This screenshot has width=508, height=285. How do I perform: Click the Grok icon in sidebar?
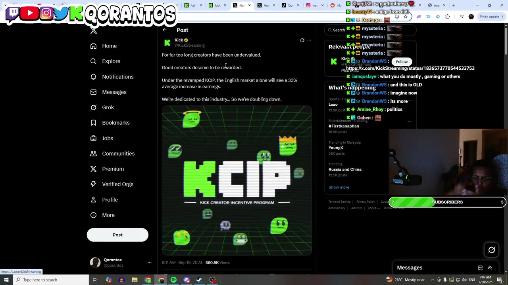pos(93,108)
